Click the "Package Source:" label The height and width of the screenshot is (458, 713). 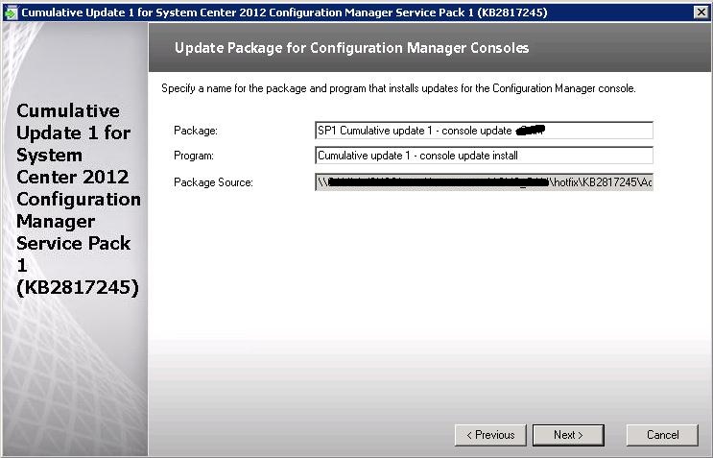pos(213,182)
